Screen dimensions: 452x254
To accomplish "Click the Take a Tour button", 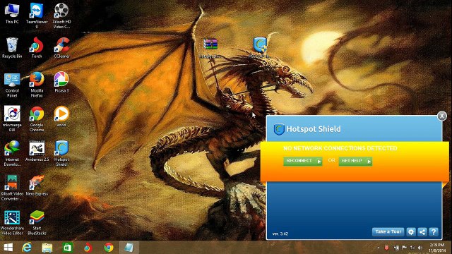I will click(x=388, y=232).
